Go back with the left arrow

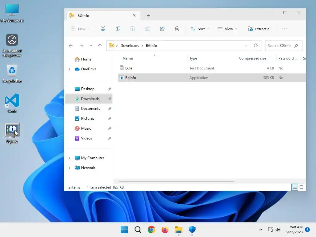tap(71, 46)
